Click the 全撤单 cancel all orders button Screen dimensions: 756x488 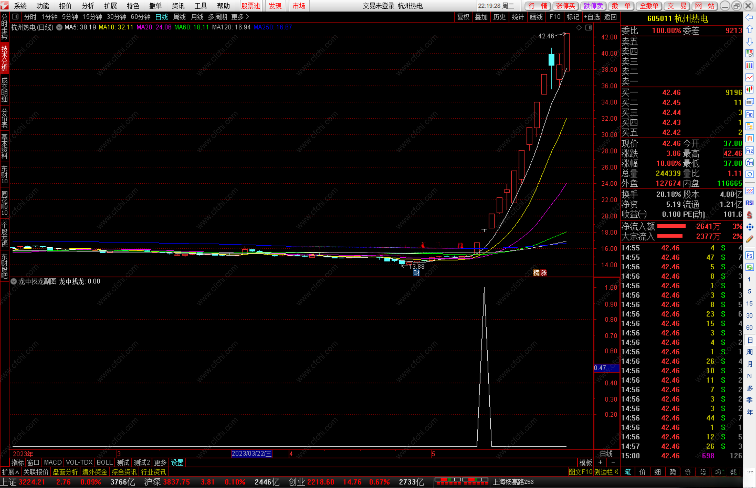click(x=649, y=6)
